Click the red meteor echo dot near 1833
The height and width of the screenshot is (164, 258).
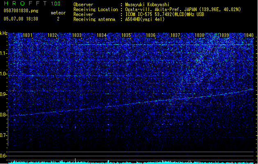click(75, 128)
